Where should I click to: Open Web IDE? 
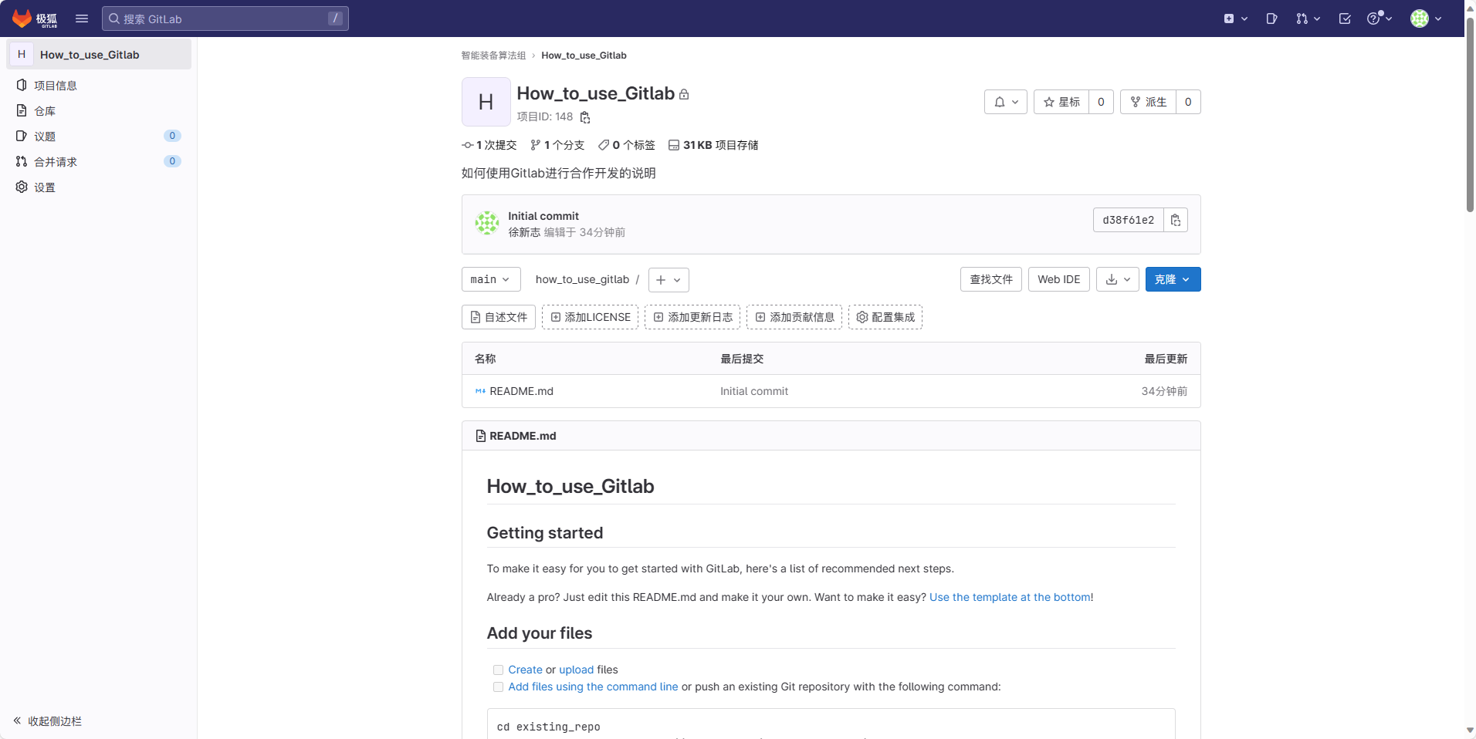(1059, 279)
